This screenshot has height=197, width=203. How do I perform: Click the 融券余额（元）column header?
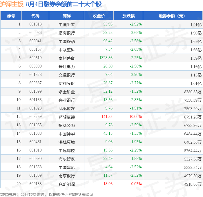(x=173, y=16)
